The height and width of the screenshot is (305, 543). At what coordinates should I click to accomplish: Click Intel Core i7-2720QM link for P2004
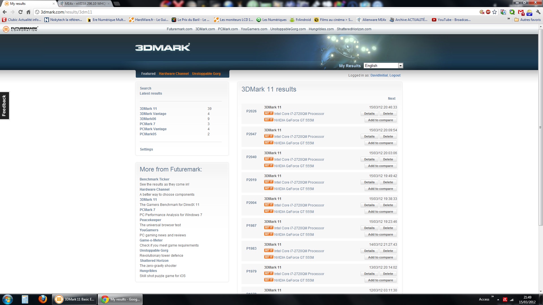(x=299, y=205)
